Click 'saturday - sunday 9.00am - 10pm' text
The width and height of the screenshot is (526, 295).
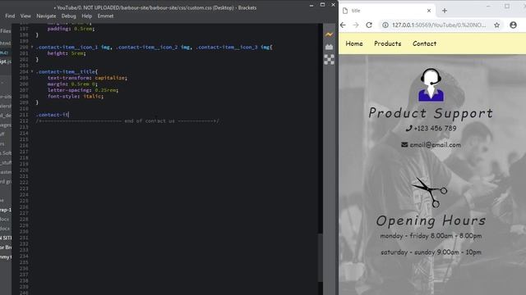point(431,252)
